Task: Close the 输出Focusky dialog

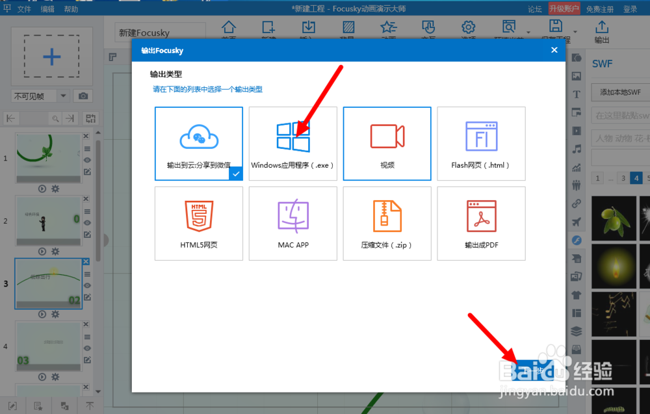Action: (x=554, y=50)
